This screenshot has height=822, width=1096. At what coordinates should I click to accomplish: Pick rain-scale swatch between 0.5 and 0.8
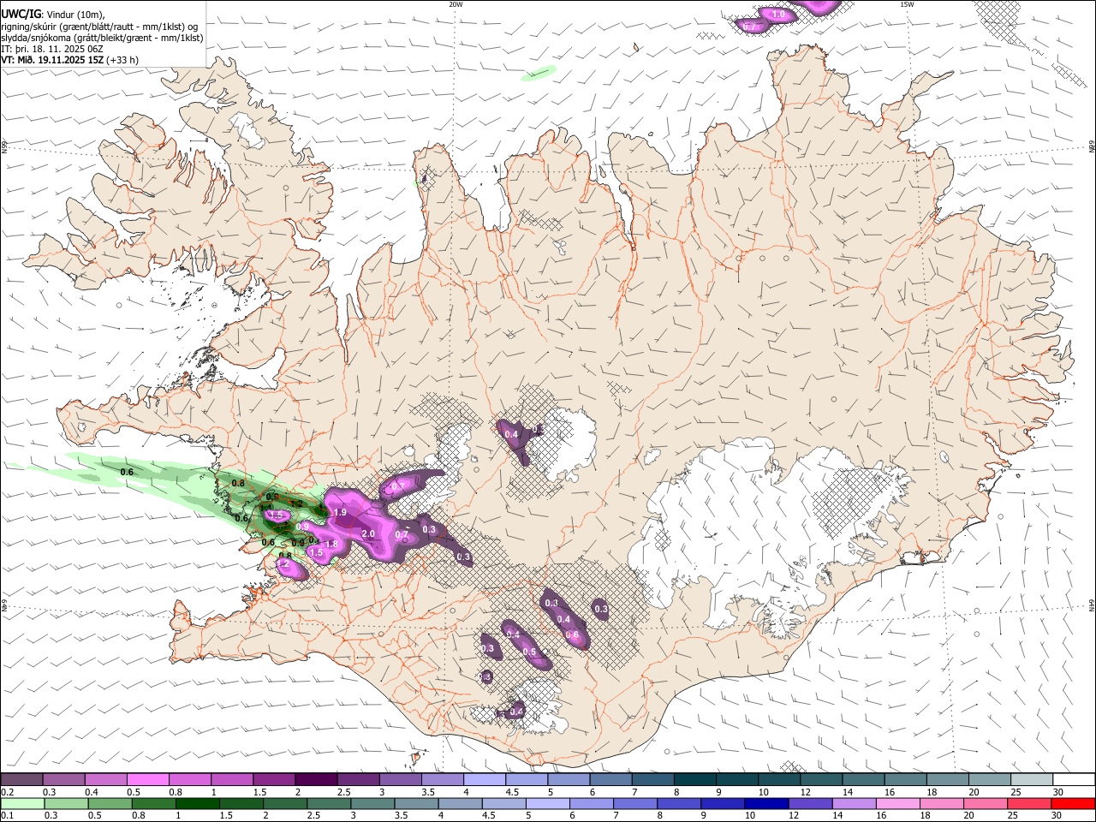click(x=110, y=803)
